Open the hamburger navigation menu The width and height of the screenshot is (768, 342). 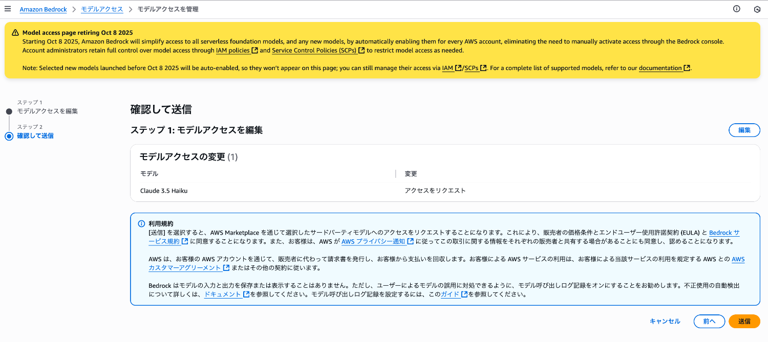pos(7,9)
